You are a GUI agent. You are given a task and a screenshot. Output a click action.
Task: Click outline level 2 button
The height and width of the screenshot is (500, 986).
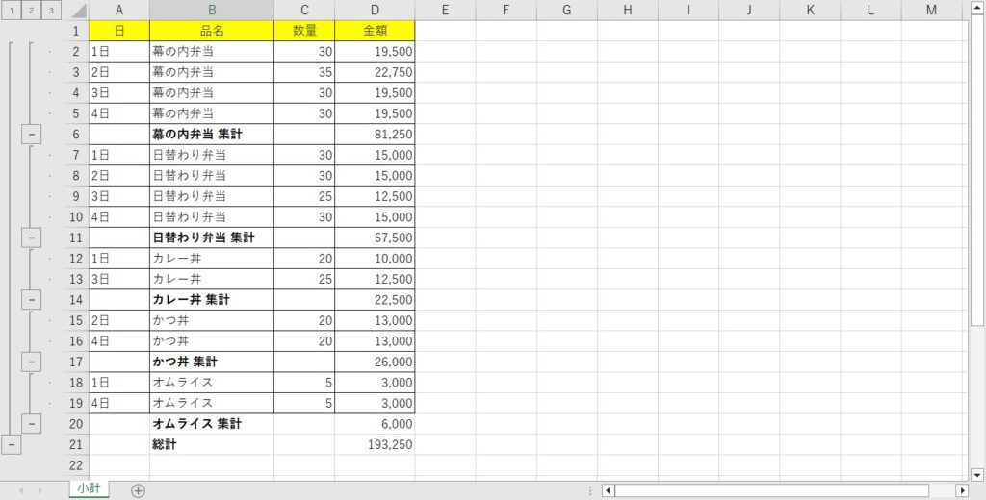pos(31,11)
